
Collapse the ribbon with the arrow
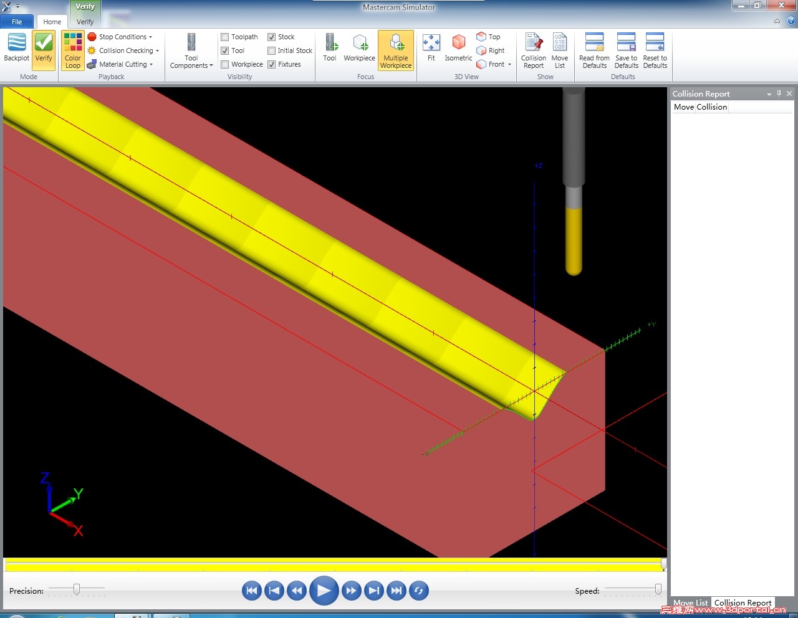pyautogui.click(x=777, y=21)
